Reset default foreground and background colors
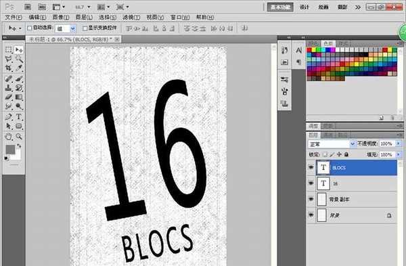The image size is (406, 266). [x=7, y=158]
